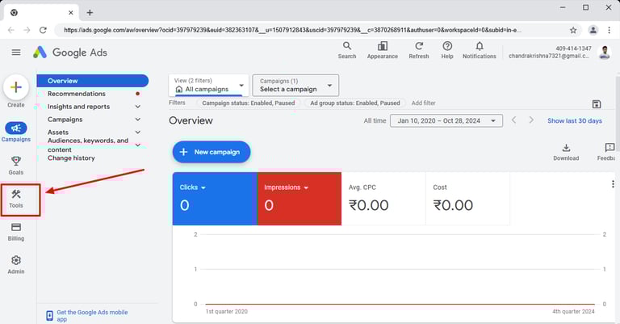Open Campaigns item in side menu
This screenshot has height=324, width=620.
[65, 119]
